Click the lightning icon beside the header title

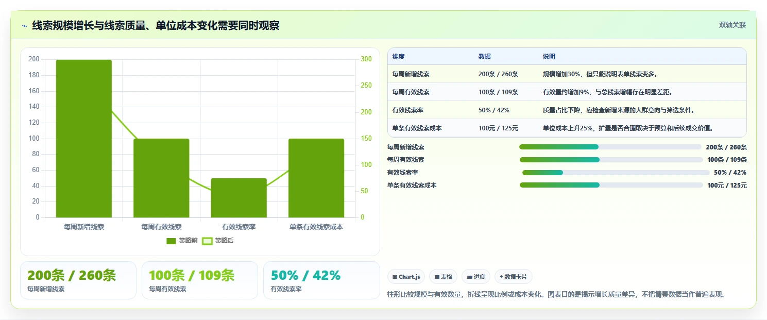pyautogui.click(x=25, y=26)
